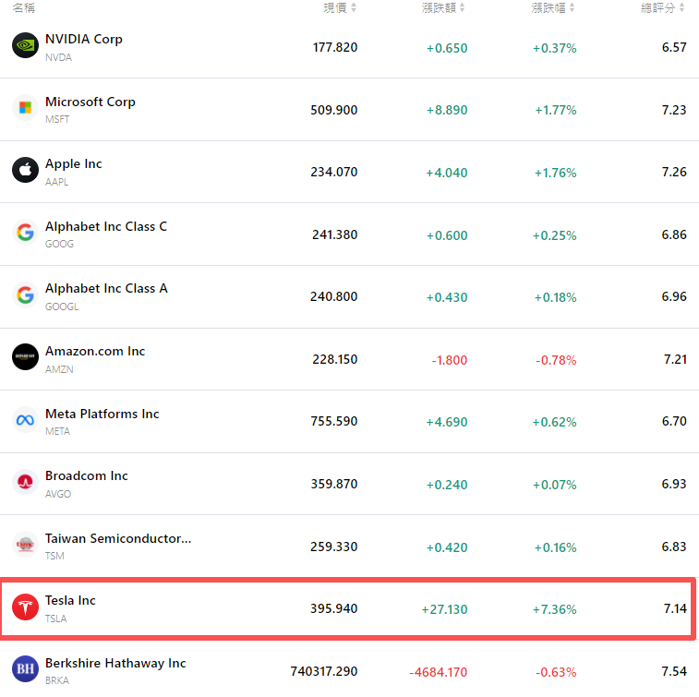699x697 pixels.
Task: Click the Berkshire Hathaway BH logo icon
Action: coord(25,669)
